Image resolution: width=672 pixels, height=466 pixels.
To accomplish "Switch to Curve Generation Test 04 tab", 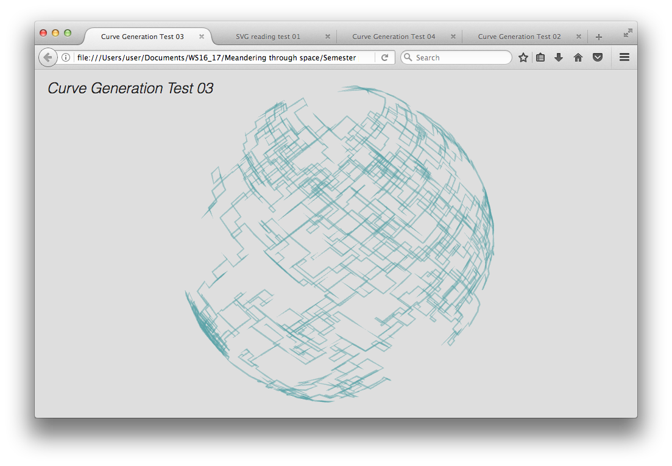I will click(394, 37).
